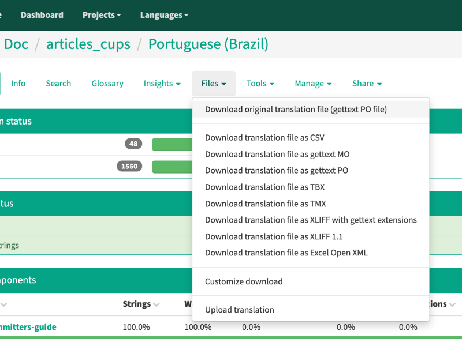Download translation file as TMX

311,204
